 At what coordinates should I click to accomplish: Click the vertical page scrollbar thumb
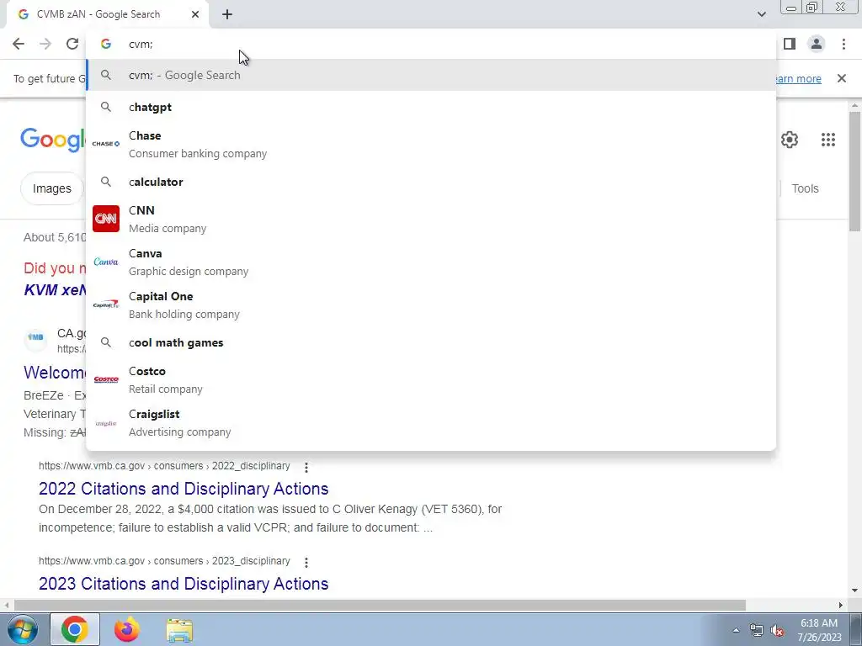[855, 172]
